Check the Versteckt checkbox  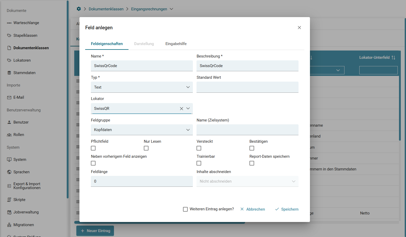[199, 148]
